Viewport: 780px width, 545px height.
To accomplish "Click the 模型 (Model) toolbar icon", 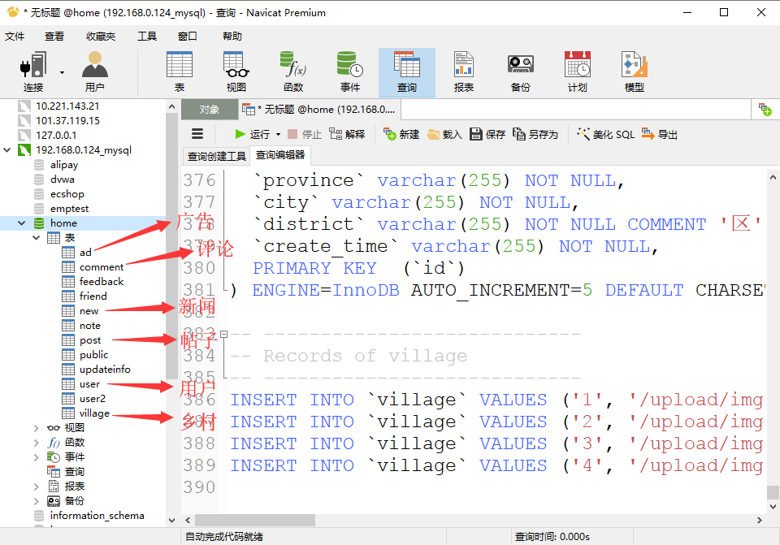I will click(634, 71).
